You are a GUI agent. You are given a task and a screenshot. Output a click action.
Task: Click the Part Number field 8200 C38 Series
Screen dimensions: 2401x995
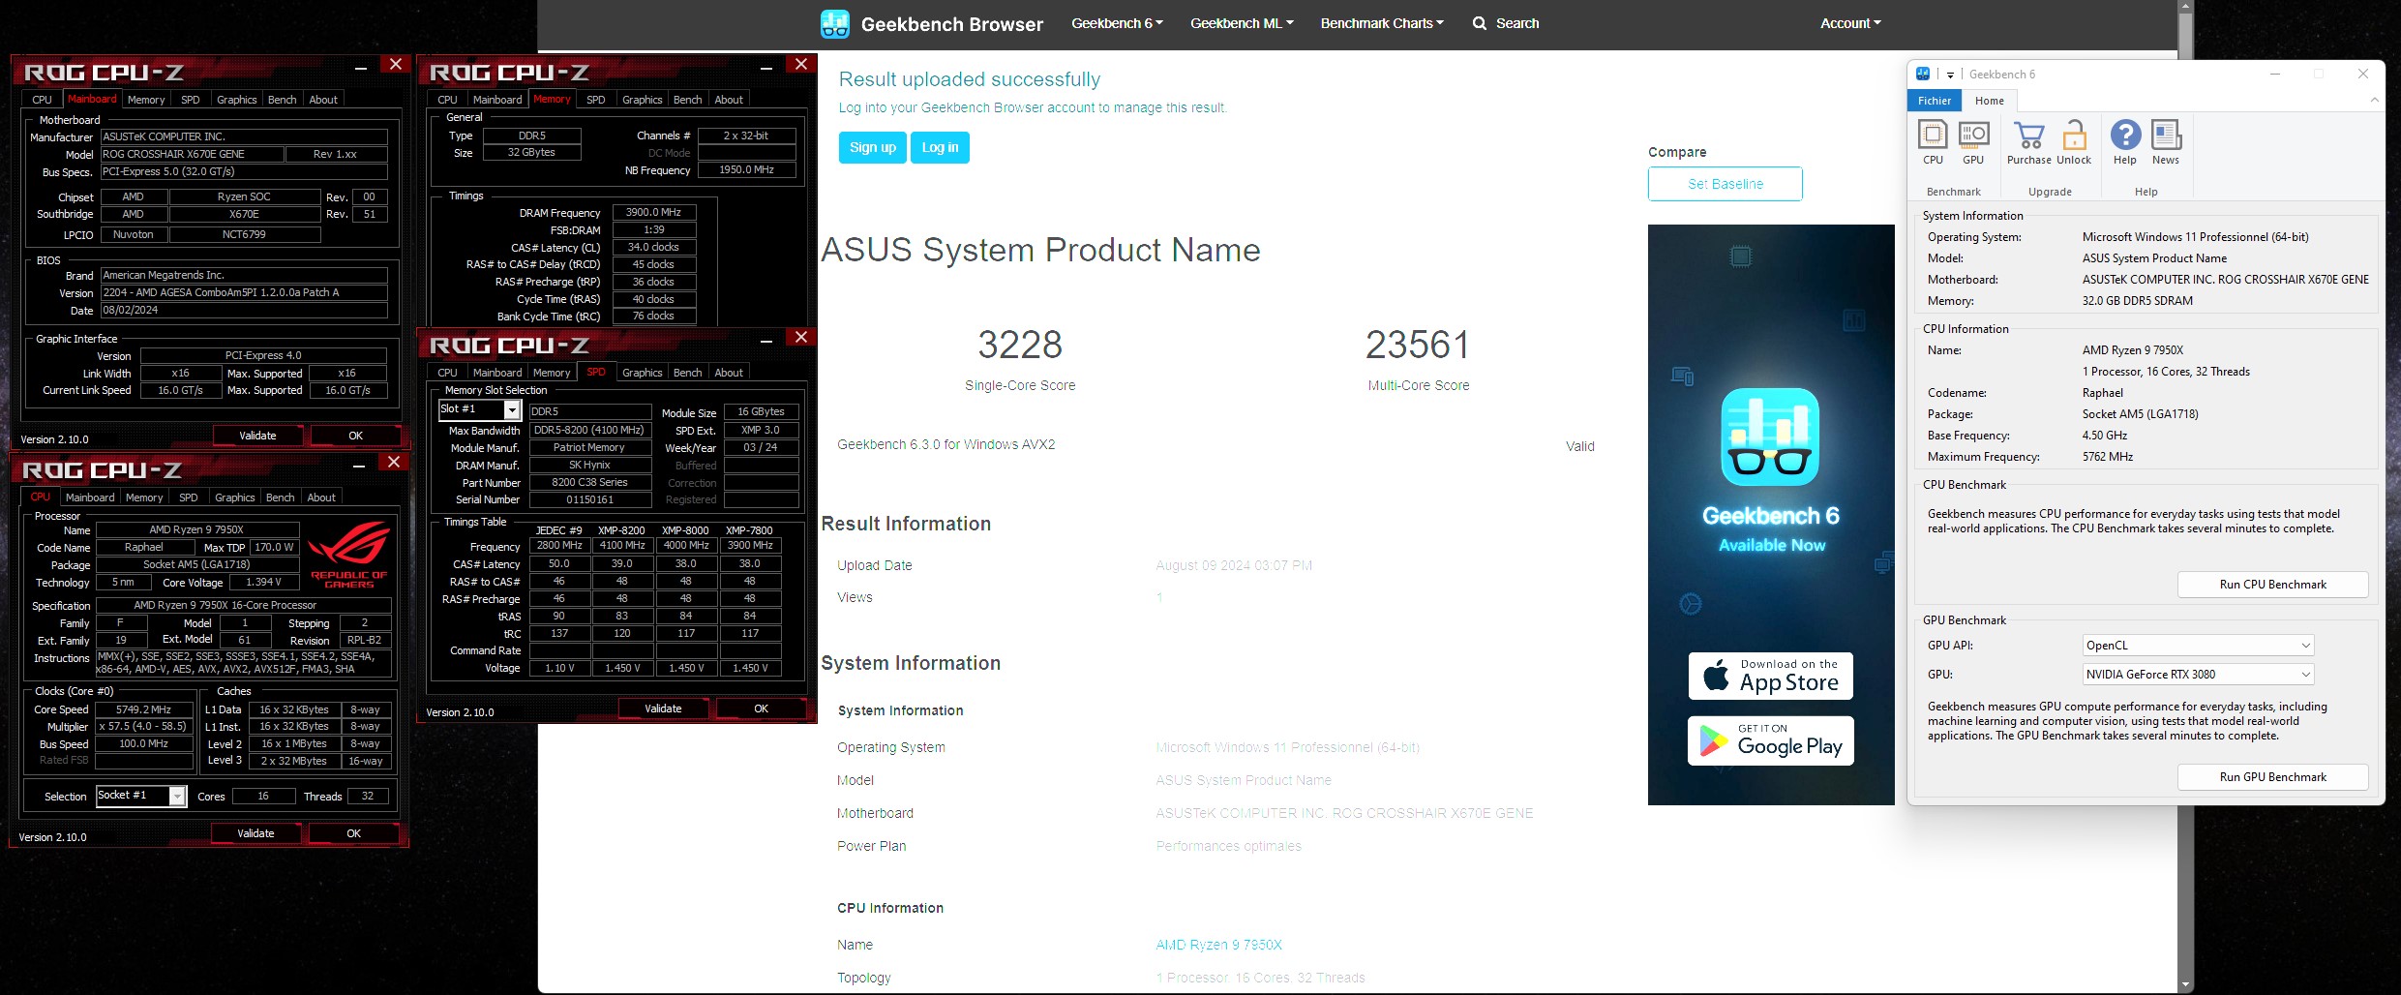point(589,482)
